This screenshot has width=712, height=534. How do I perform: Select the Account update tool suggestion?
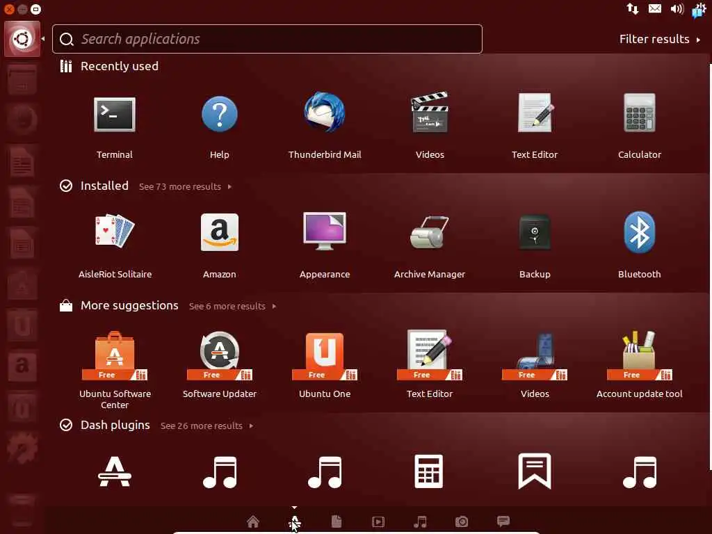(640, 355)
